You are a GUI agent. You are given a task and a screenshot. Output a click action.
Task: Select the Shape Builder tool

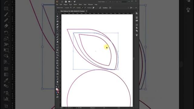tap(57, 55)
